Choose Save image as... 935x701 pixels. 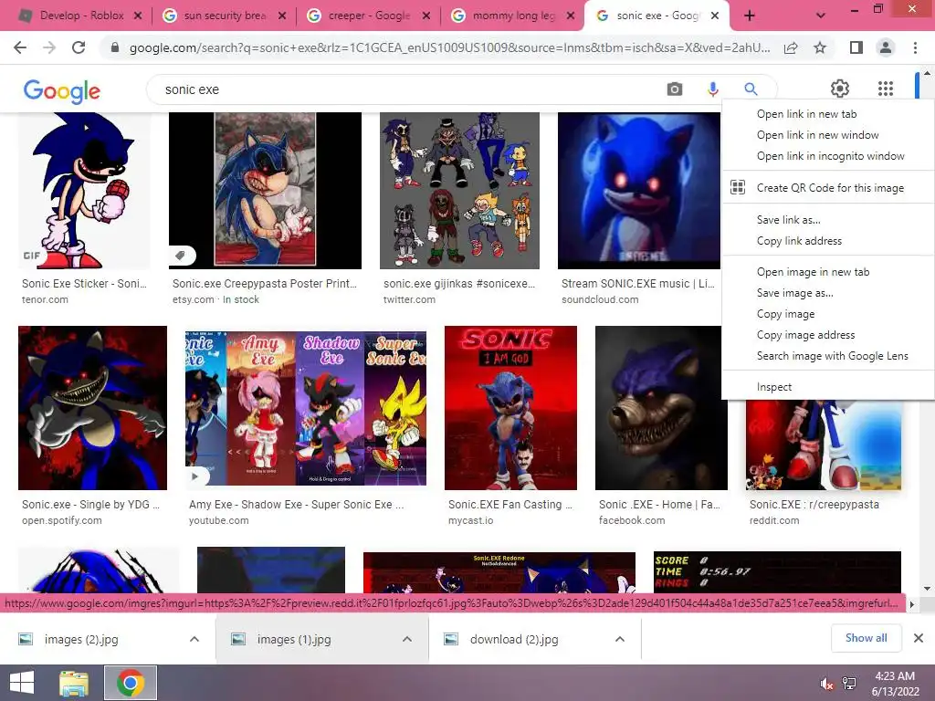827,293
